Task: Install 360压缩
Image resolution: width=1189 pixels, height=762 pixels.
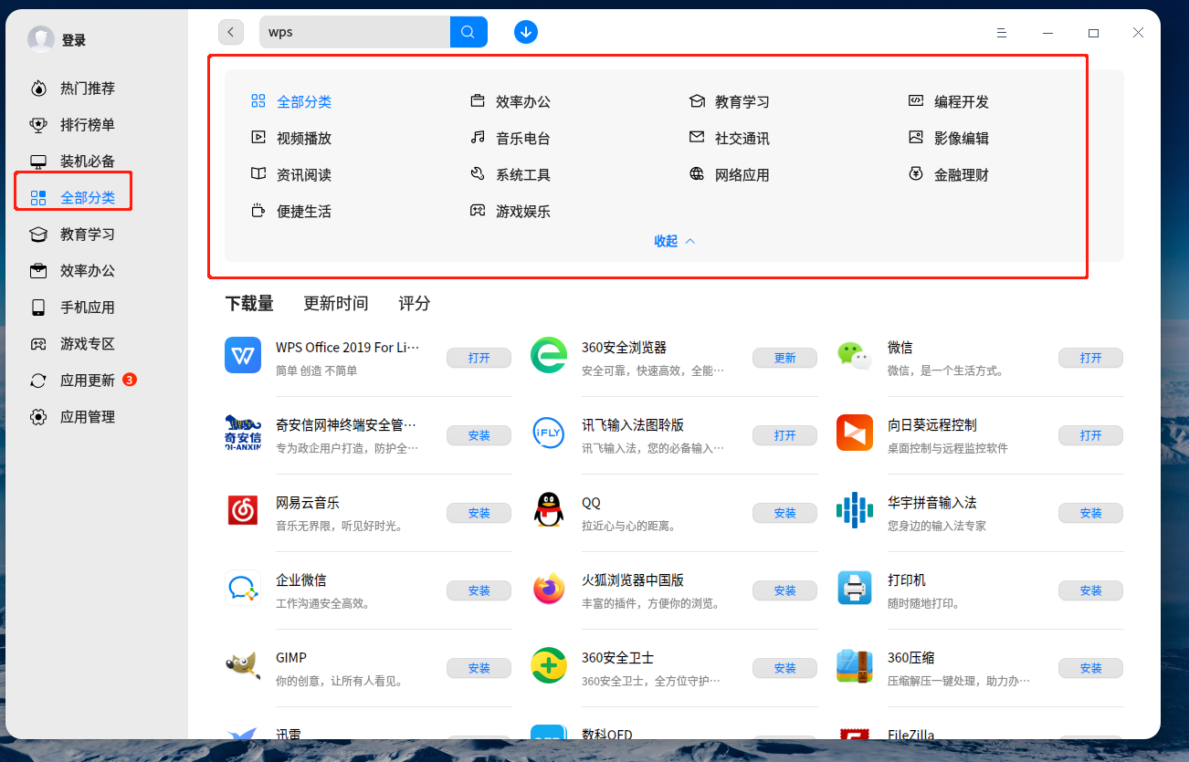Action: [x=1091, y=668]
